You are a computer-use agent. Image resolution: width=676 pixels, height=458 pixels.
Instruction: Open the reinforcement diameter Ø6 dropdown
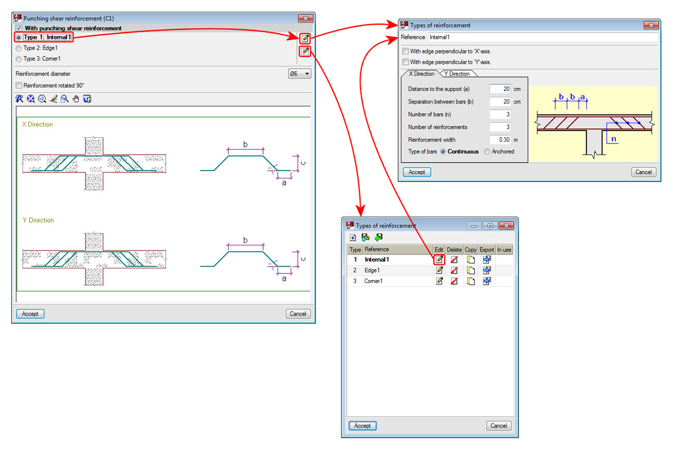coord(299,74)
